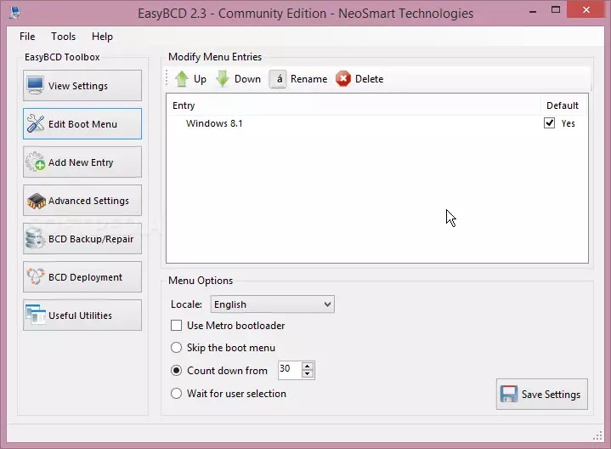The width and height of the screenshot is (611, 449).
Task: Close the EasyBCD window
Action: [x=586, y=9]
